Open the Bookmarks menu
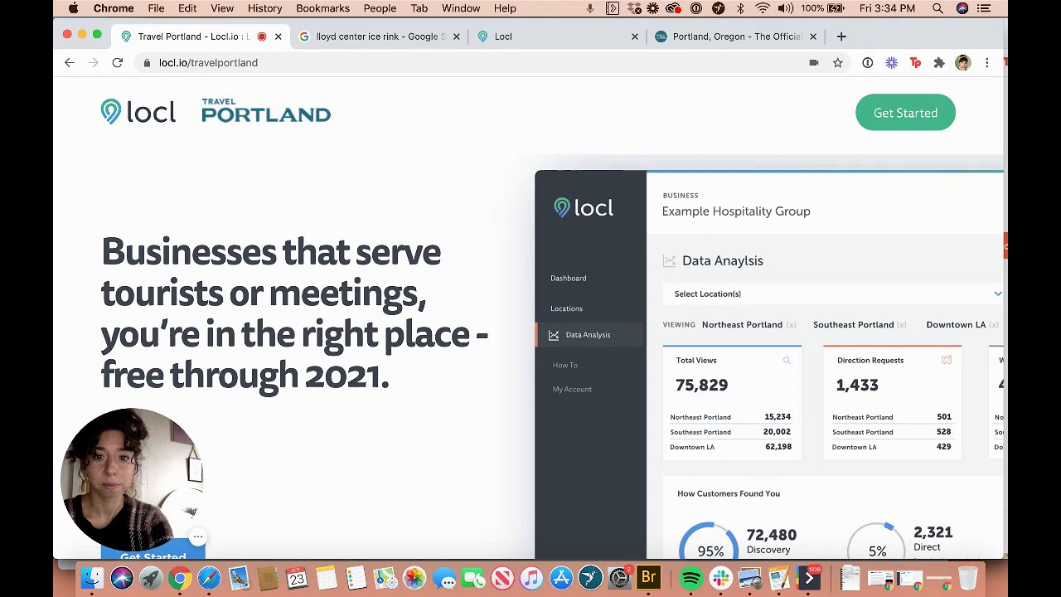Viewport: 1061px width, 597px height. [x=322, y=8]
